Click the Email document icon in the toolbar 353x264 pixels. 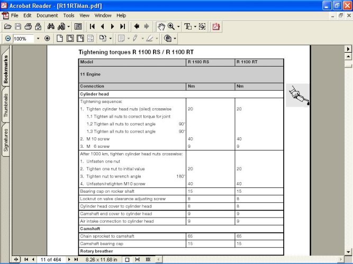click(x=38, y=26)
